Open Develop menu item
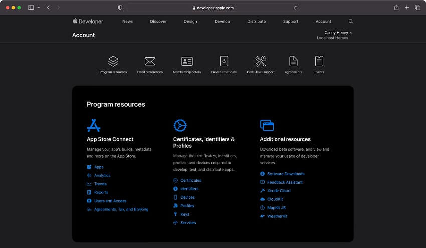This screenshot has width=426, height=248. (222, 21)
